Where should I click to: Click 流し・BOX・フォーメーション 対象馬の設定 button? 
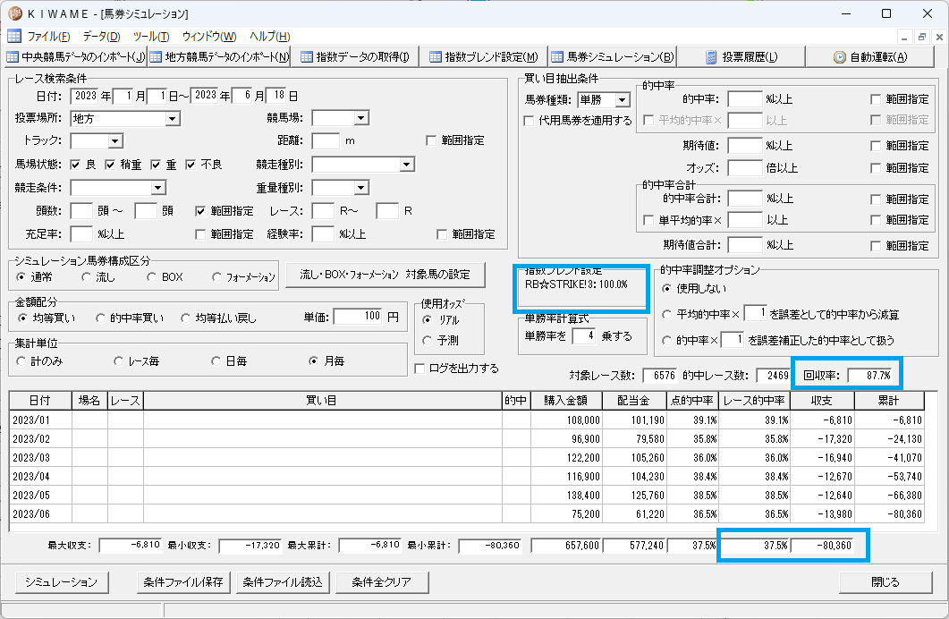[385, 275]
